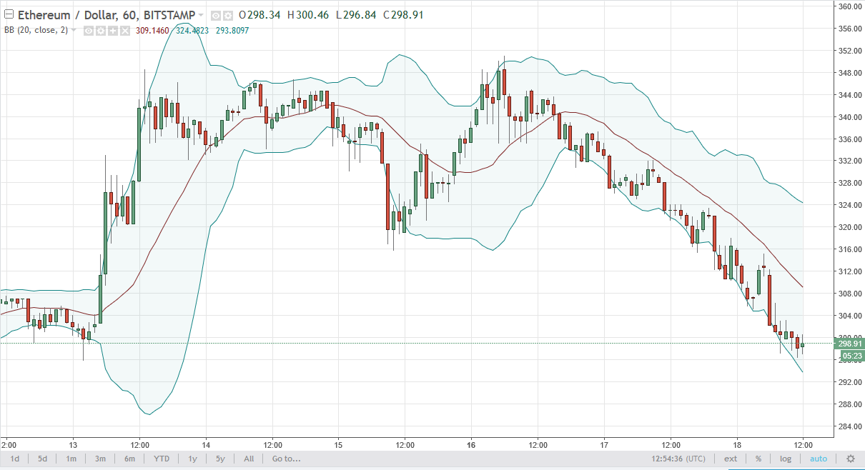This screenshot has width=865, height=470.
Task: Toggle visibility of the BB indicator
Action: click(89, 31)
